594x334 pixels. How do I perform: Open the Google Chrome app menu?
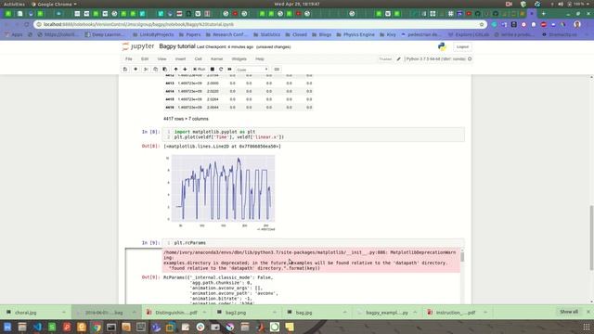pos(54,4)
